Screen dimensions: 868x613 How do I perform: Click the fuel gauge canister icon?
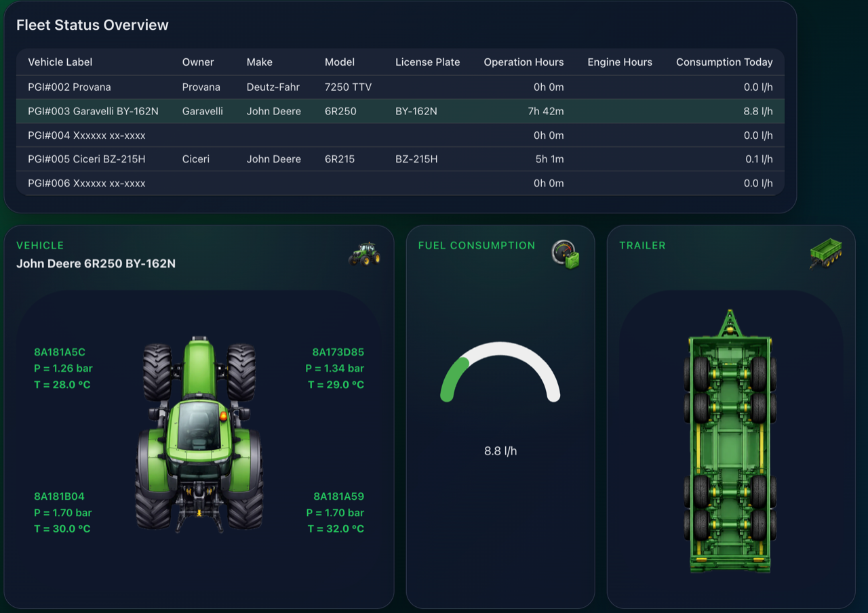pyautogui.click(x=566, y=255)
